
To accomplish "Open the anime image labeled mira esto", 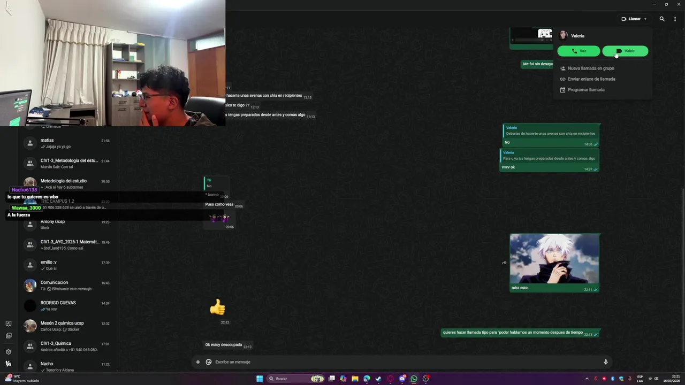I will click(554, 259).
